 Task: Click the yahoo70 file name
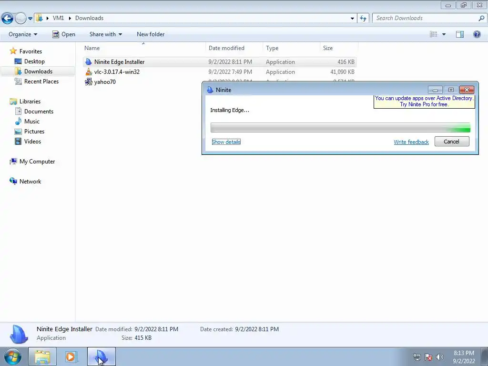105,82
